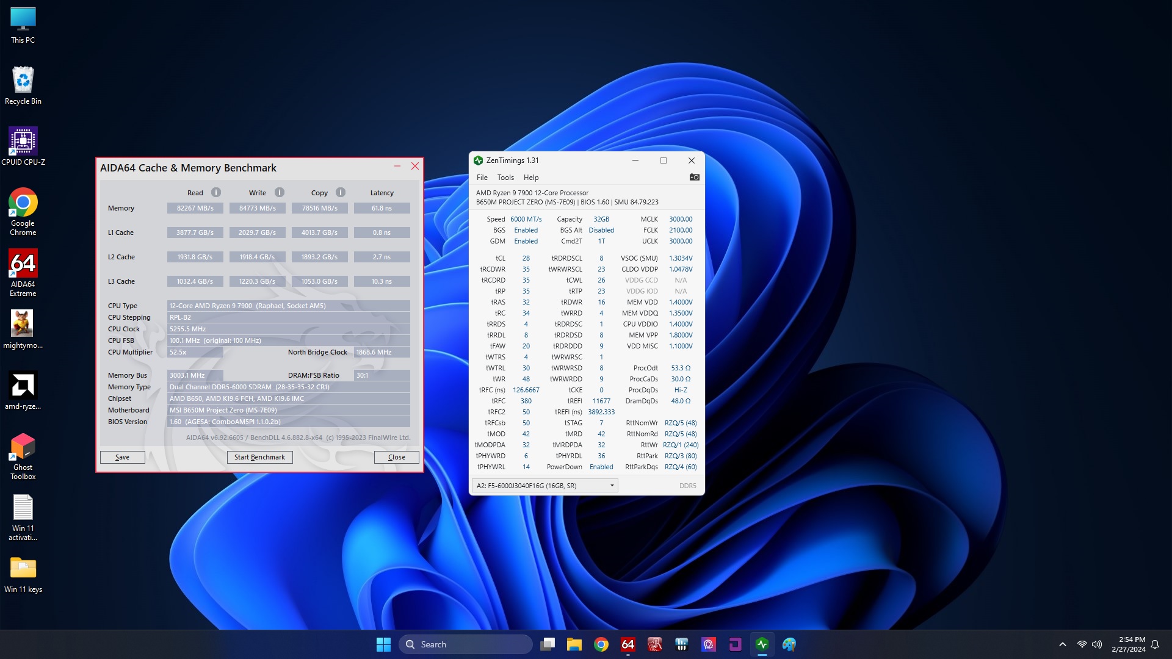The width and height of the screenshot is (1172, 659).
Task: Open the purple head profile taskbar app
Action: [709, 644]
